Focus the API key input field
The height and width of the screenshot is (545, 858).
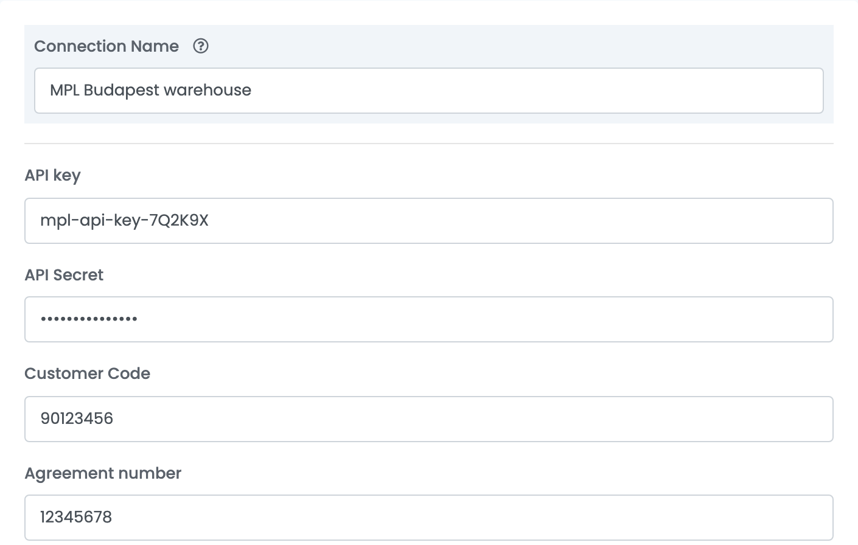point(429,221)
